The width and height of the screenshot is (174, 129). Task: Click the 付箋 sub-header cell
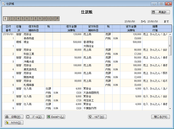tap(155, 30)
